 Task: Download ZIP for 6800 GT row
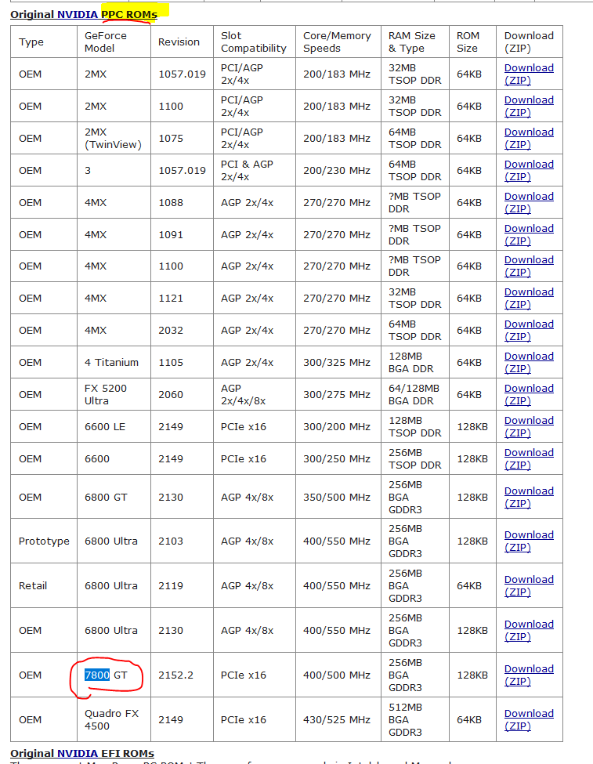tap(529, 497)
